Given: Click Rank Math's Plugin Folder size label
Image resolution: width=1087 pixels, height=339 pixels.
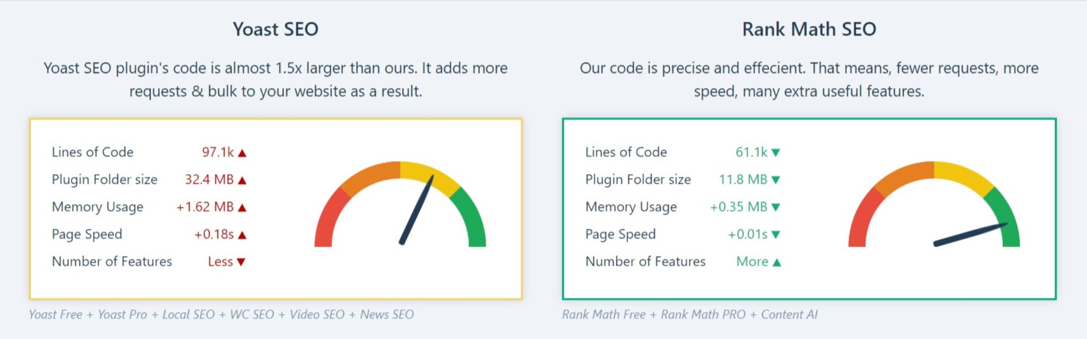Looking at the screenshot, I should coord(638,180).
